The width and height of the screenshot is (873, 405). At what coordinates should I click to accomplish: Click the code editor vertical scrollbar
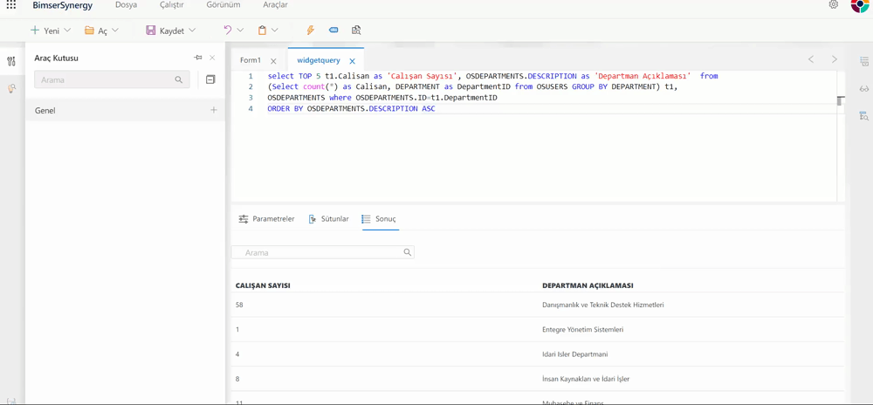pyautogui.click(x=840, y=101)
